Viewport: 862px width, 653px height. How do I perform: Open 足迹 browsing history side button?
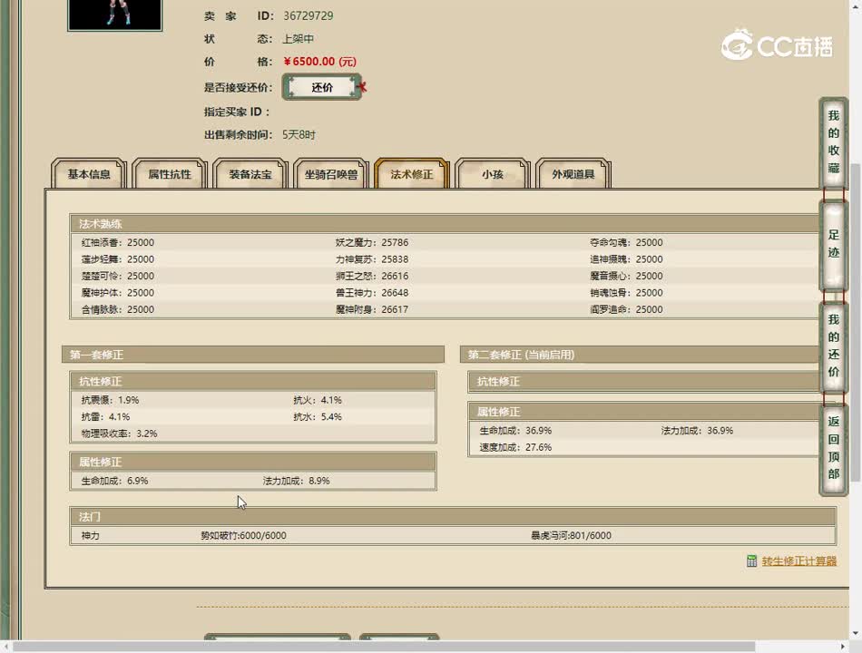[833, 244]
